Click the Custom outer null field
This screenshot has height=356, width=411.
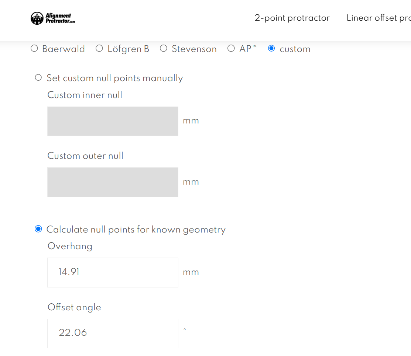coord(113,182)
